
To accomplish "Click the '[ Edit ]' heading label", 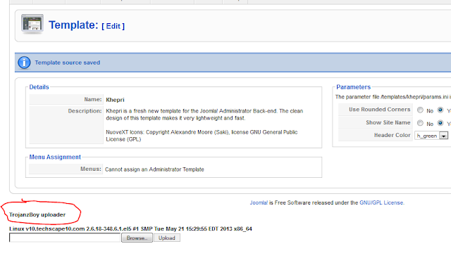I will pyautogui.click(x=113, y=26).
